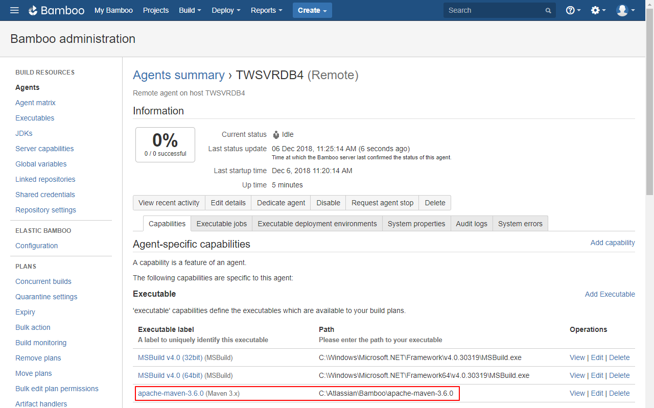Select Agents in the sidebar
The image size is (654, 408).
pyautogui.click(x=28, y=87)
